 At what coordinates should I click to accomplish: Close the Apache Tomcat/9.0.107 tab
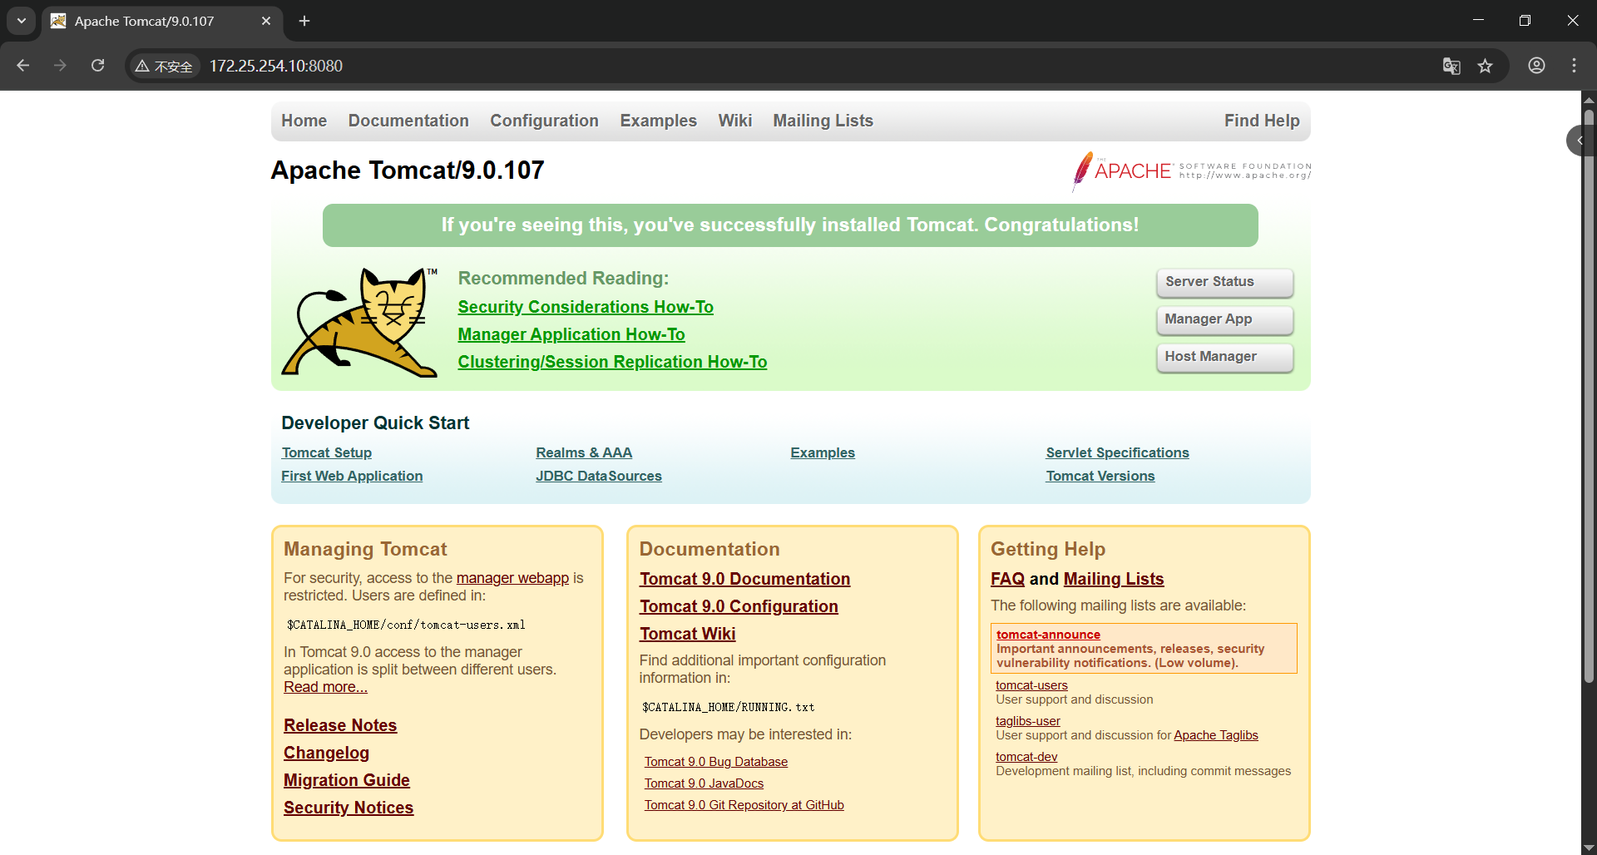pyautogui.click(x=266, y=21)
